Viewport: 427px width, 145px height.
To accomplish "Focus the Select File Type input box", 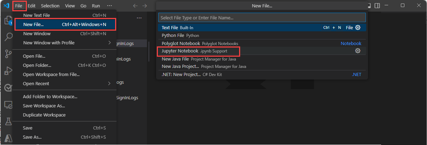I will tap(262, 18).
